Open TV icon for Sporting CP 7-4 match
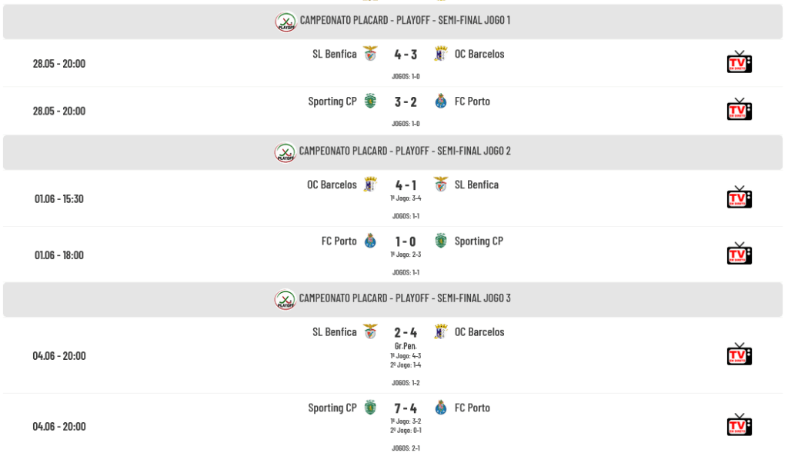Image resolution: width=788 pixels, height=456 pixels. click(x=740, y=425)
